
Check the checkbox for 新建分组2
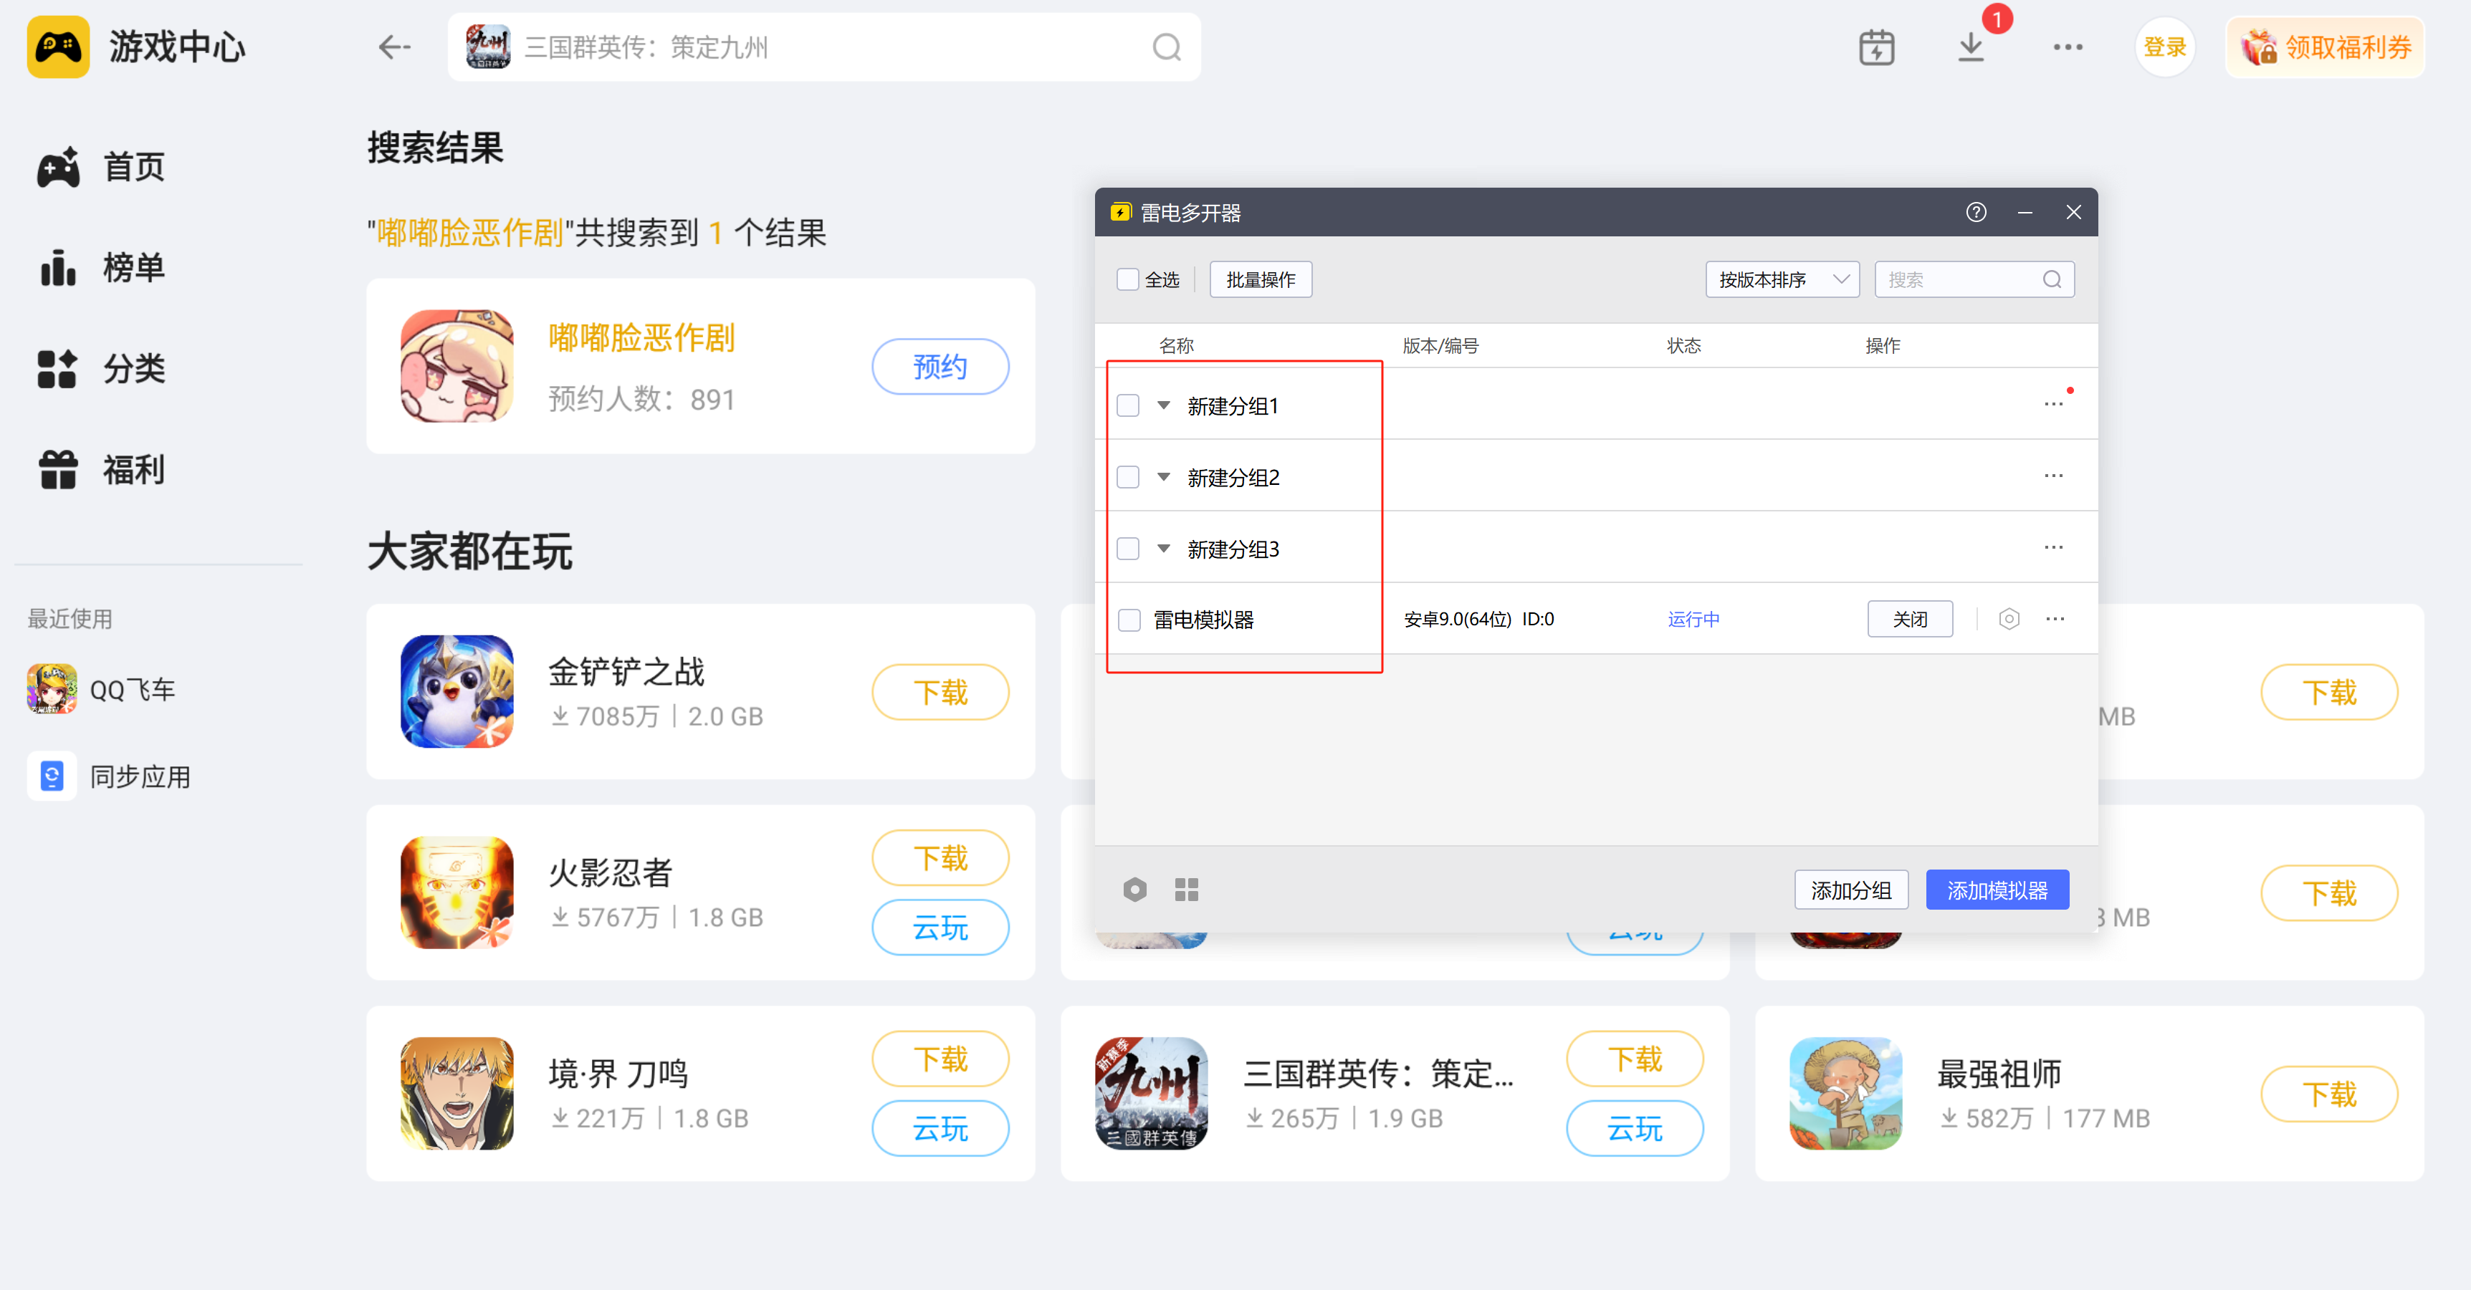[1128, 476]
